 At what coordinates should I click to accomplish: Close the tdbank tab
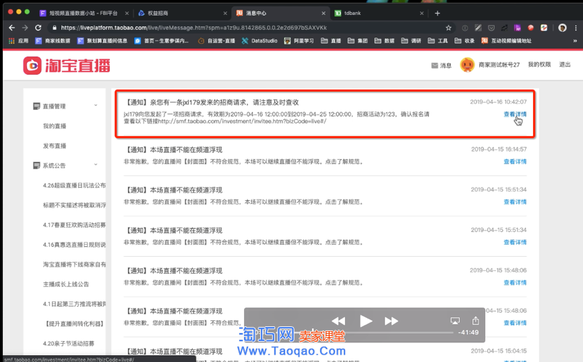[x=422, y=13]
